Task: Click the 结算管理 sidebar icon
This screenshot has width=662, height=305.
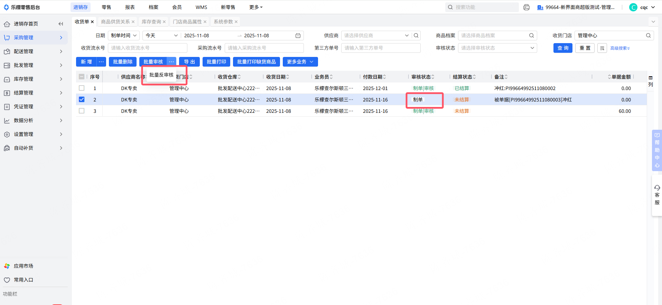Action: (x=7, y=93)
